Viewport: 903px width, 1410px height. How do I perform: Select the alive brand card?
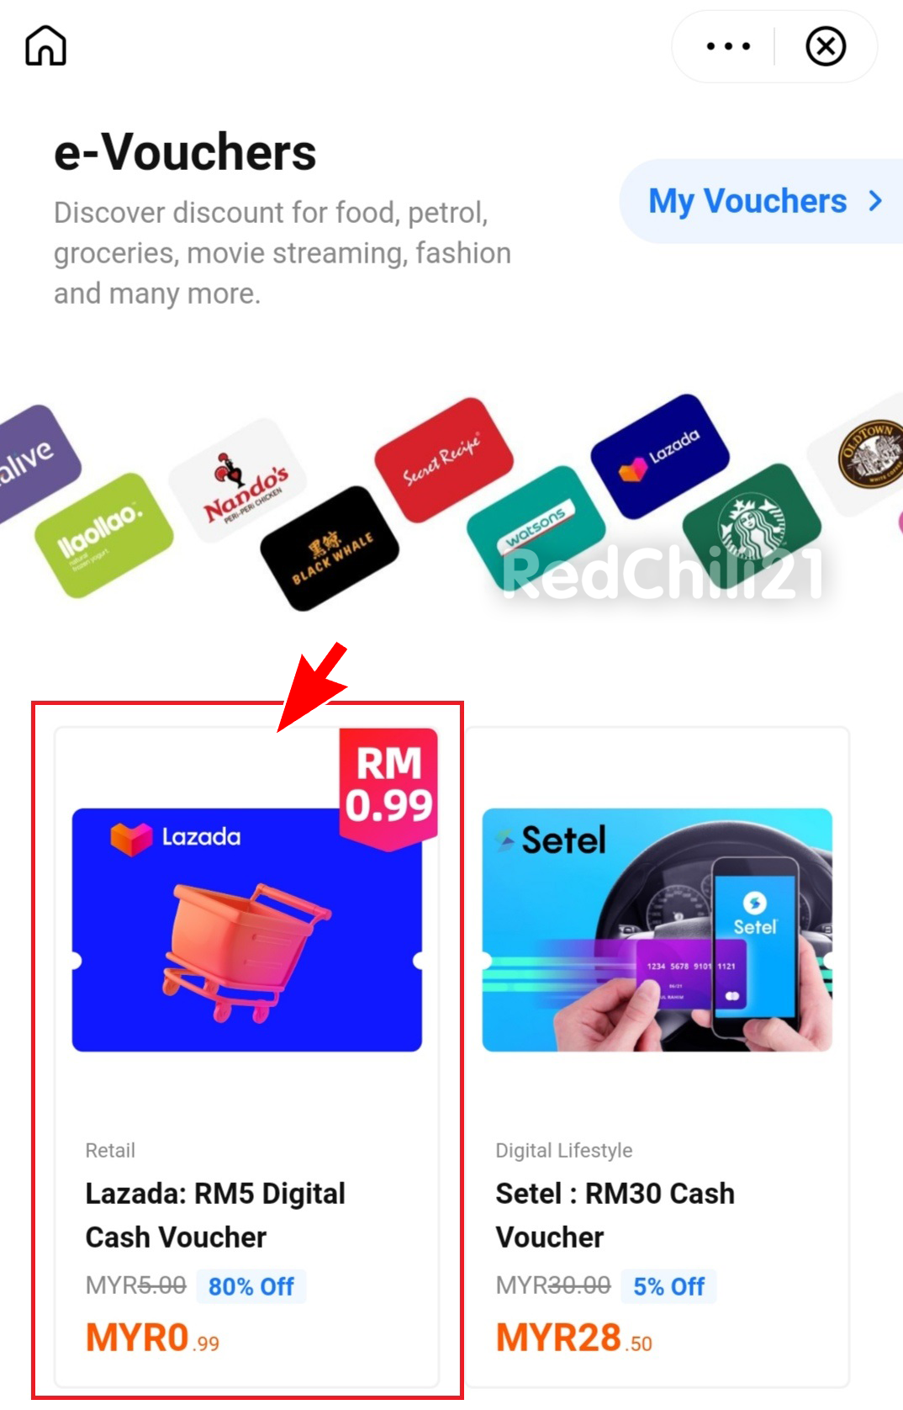point(34,463)
